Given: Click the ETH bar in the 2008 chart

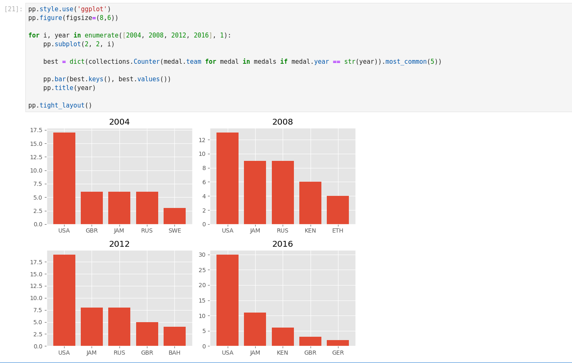Looking at the screenshot, I should 338,210.
